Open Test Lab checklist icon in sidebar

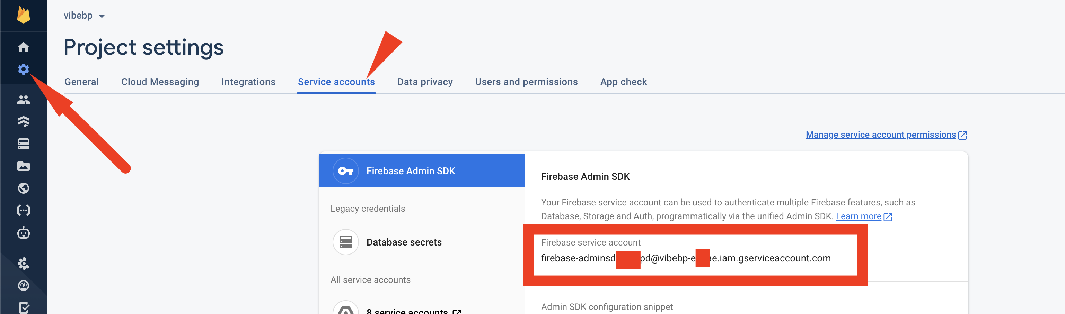(24, 307)
